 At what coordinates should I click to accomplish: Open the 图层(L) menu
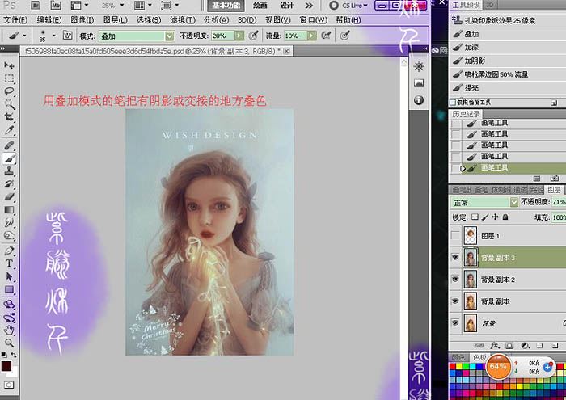point(115,20)
